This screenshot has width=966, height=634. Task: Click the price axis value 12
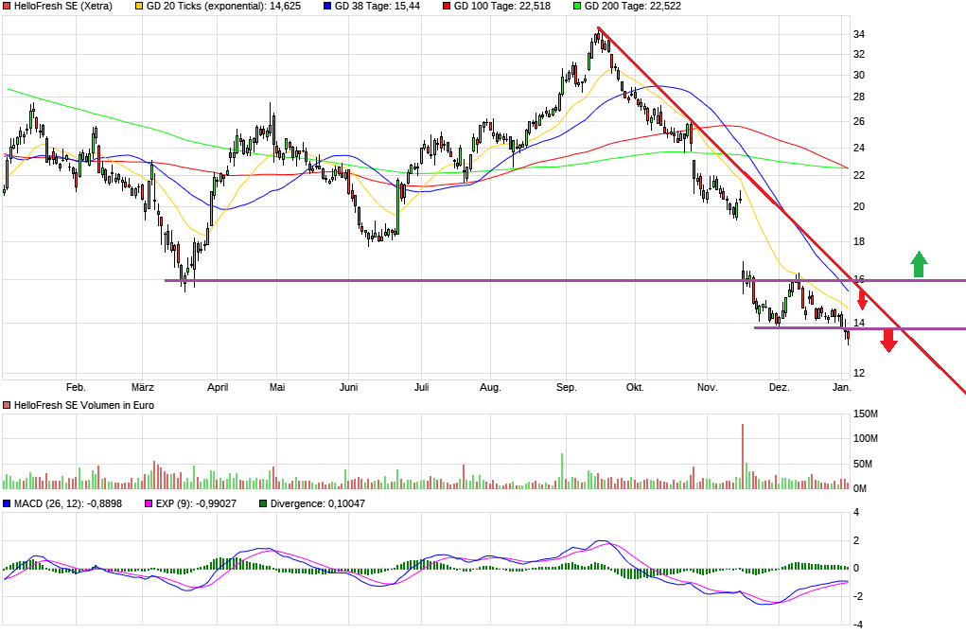point(859,374)
